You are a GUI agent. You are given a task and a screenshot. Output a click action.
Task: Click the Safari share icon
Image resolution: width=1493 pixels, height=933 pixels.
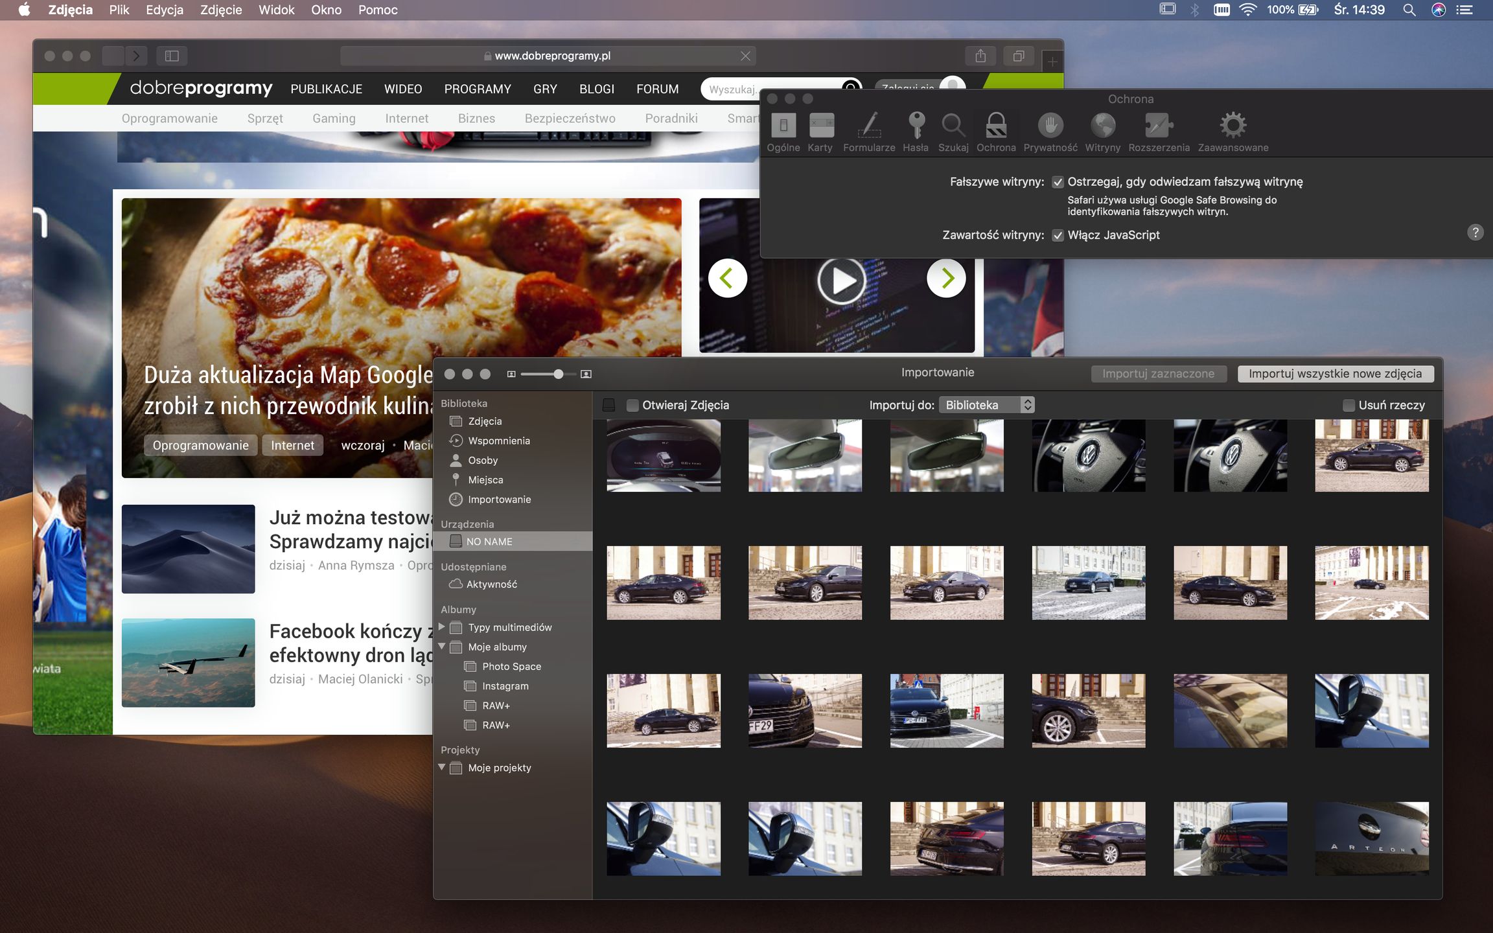point(980,56)
